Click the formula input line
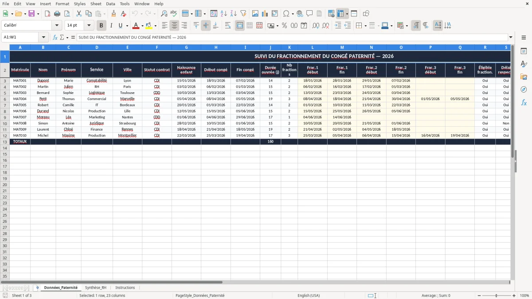The height and width of the screenshot is (299, 532). coord(292,38)
